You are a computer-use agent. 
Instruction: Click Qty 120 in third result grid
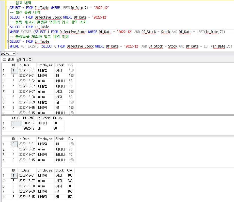pyautogui.click(x=71, y=144)
